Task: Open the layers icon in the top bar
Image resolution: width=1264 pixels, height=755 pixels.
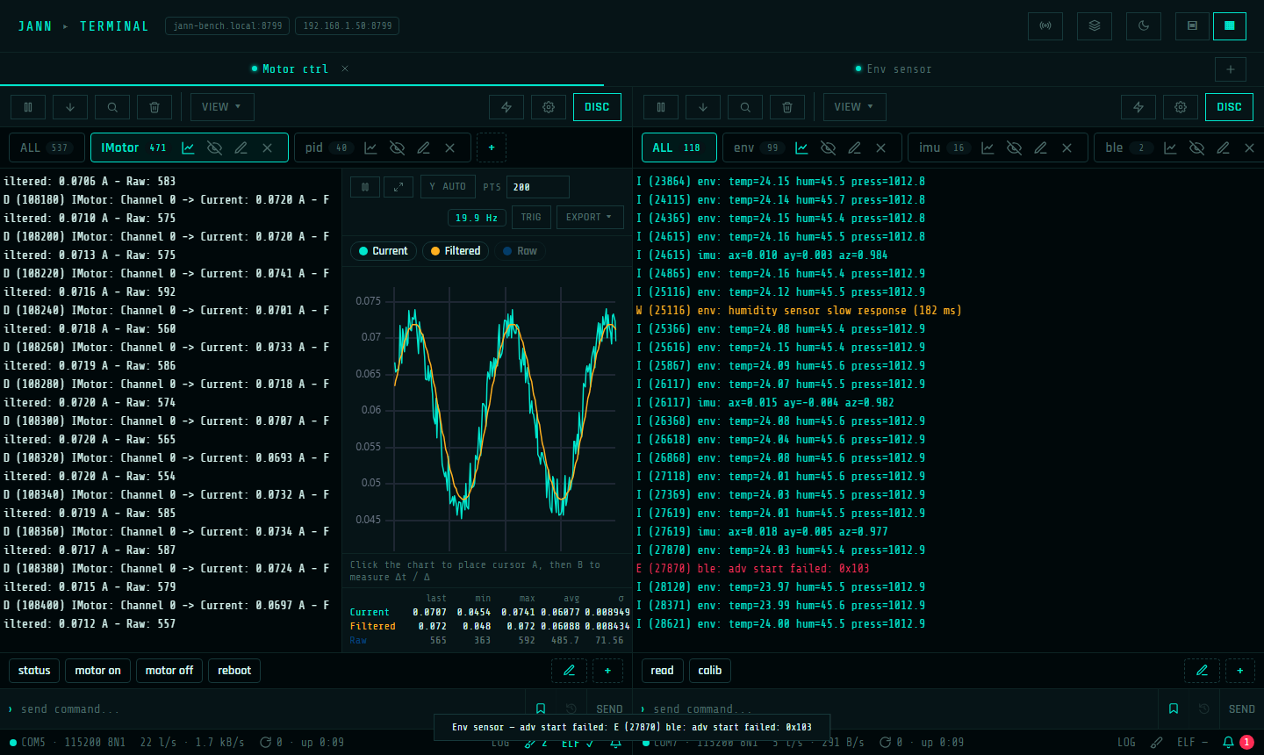Action: coord(1095,25)
